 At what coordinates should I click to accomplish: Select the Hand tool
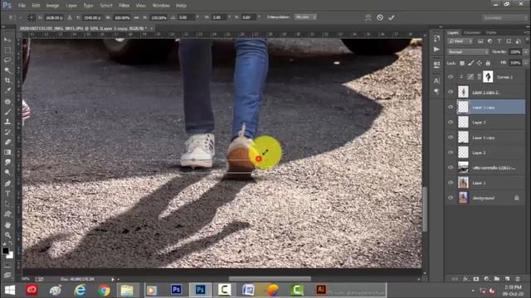7,225
